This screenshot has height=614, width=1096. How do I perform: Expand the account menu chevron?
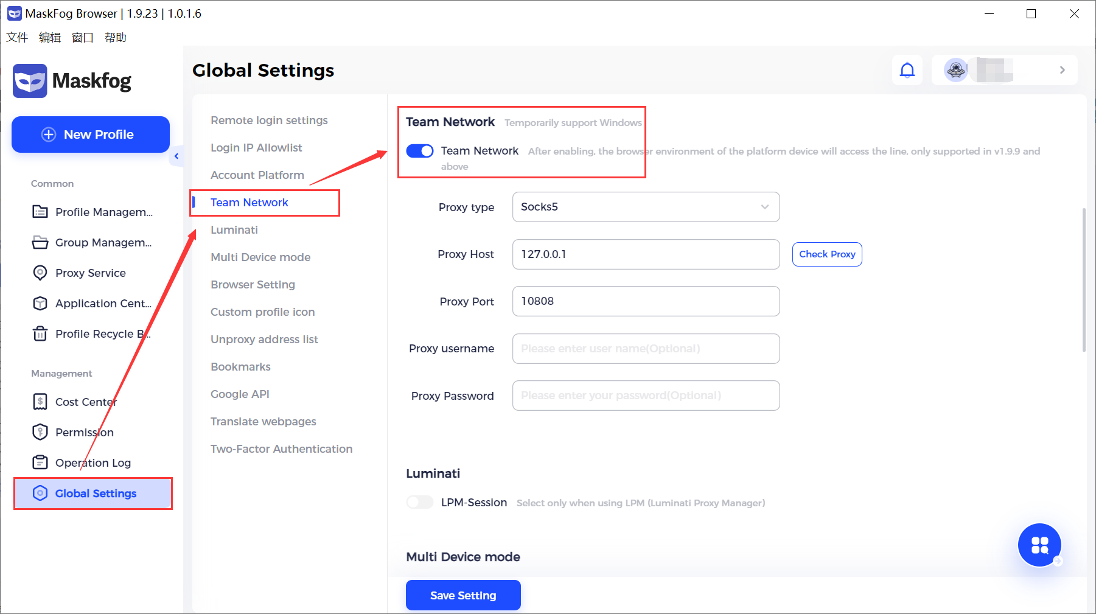coord(1063,70)
